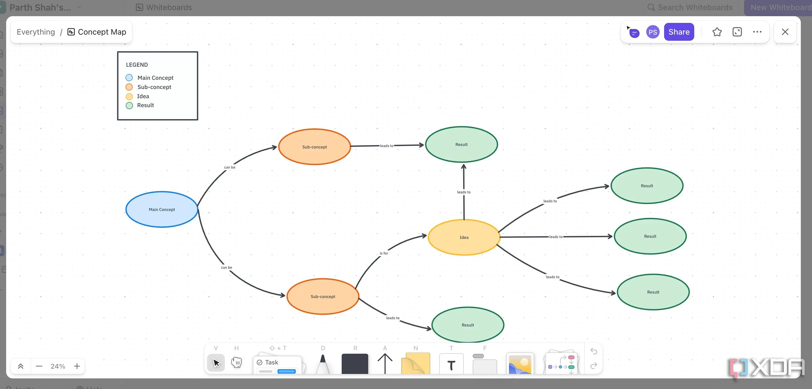This screenshot has width=812, height=389.
Task: Select the bottom center Result node
Action: pyautogui.click(x=468, y=325)
